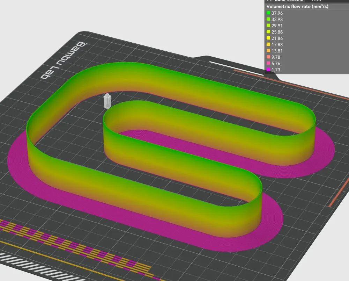Select the yellow 21.86 swatch
This screenshot has width=349, height=281.
(x=268, y=38)
